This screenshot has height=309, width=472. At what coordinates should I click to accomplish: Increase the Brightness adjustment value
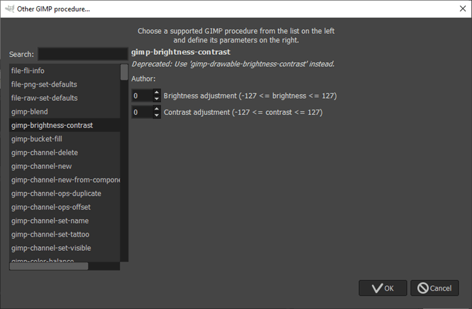(x=157, y=93)
